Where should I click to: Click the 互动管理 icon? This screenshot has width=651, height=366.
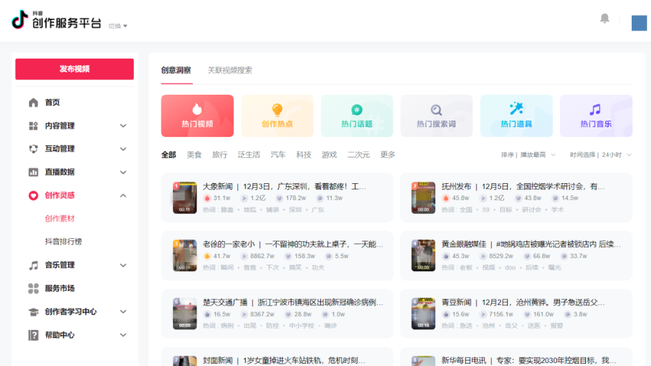pos(33,149)
